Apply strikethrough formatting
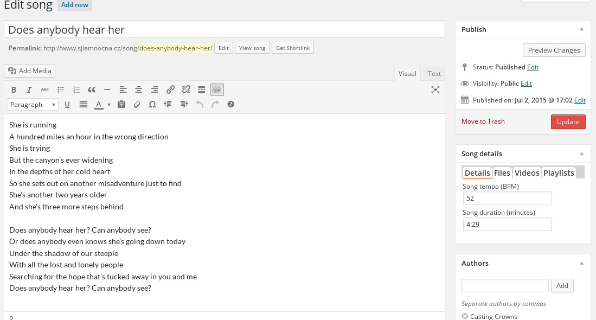 45,89
